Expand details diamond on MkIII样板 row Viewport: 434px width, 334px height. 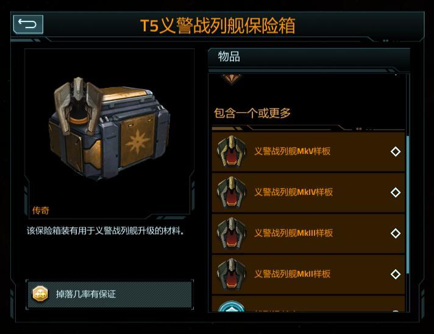(x=396, y=233)
